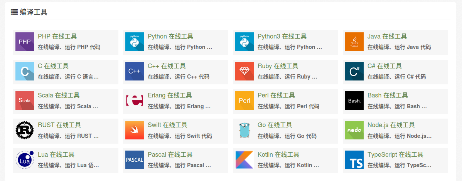The height and width of the screenshot is (181, 462).
Task: Click the purple PHP logo icon
Action: 25,42
